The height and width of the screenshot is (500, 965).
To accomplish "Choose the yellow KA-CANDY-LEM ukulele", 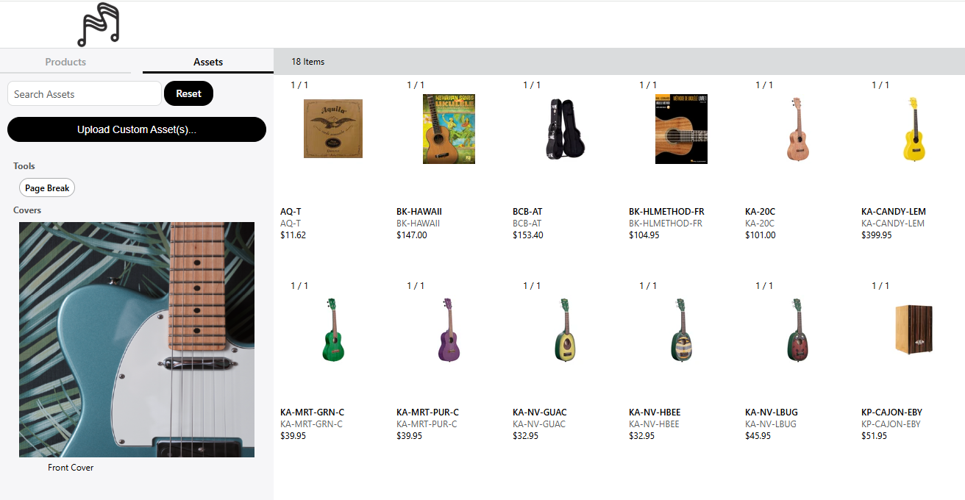I will [x=914, y=129].
